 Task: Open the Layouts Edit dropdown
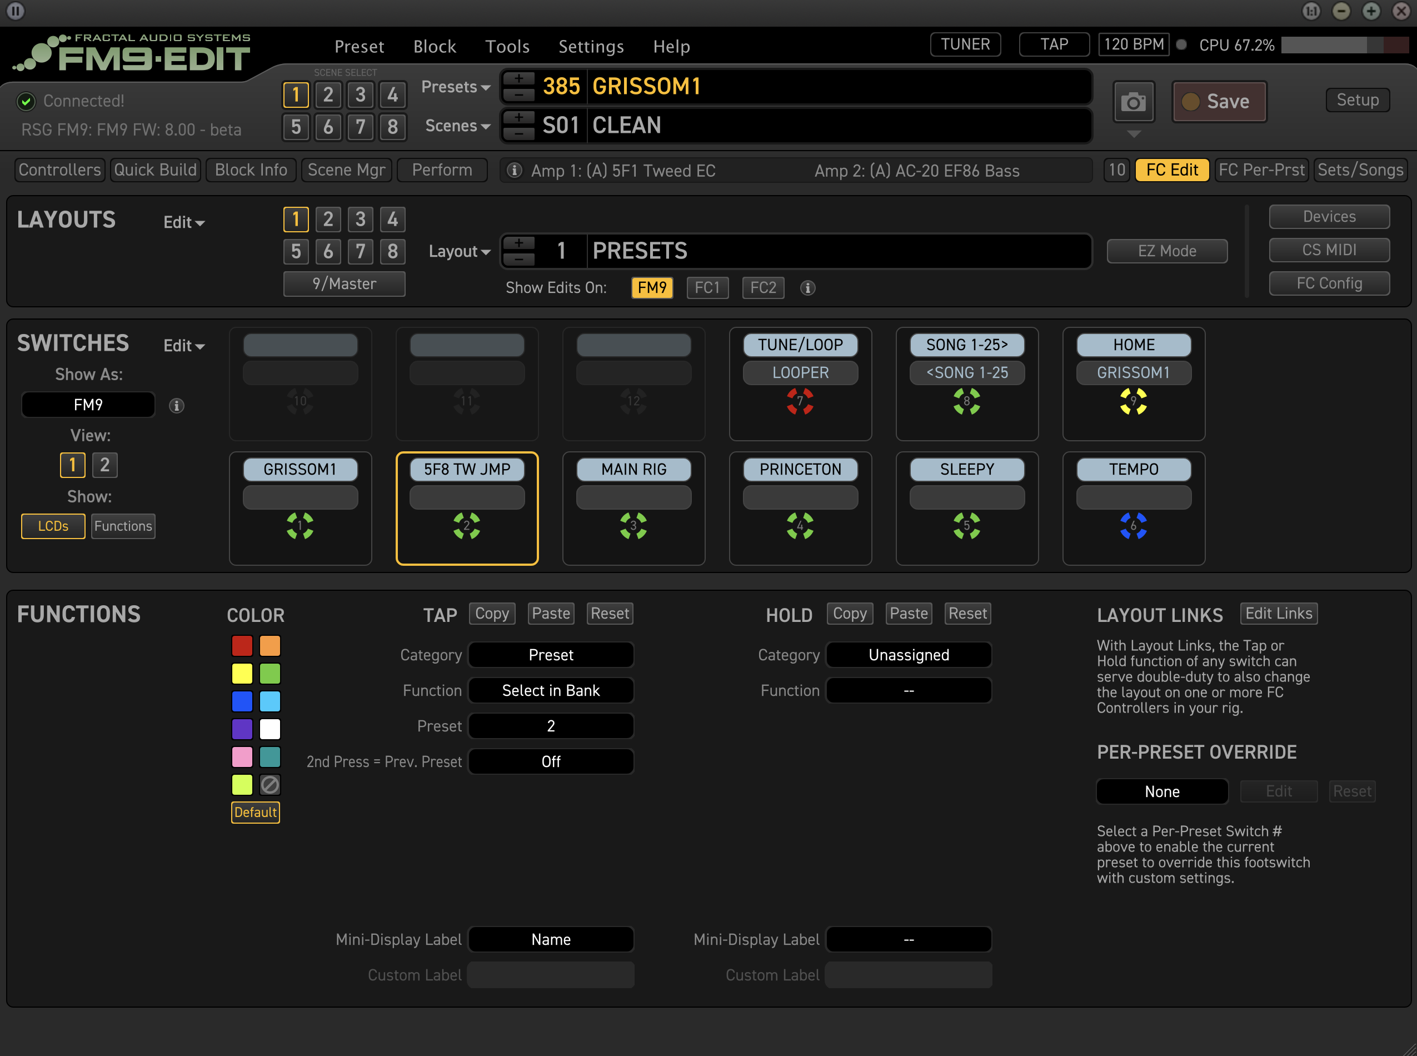[184, 222]
